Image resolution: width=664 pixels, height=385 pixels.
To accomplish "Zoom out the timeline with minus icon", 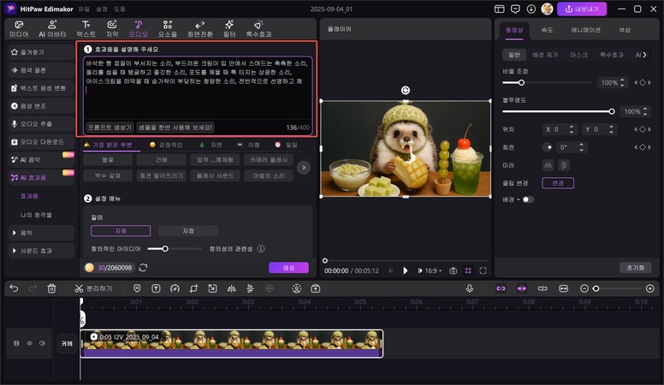I will click(584, 288).
